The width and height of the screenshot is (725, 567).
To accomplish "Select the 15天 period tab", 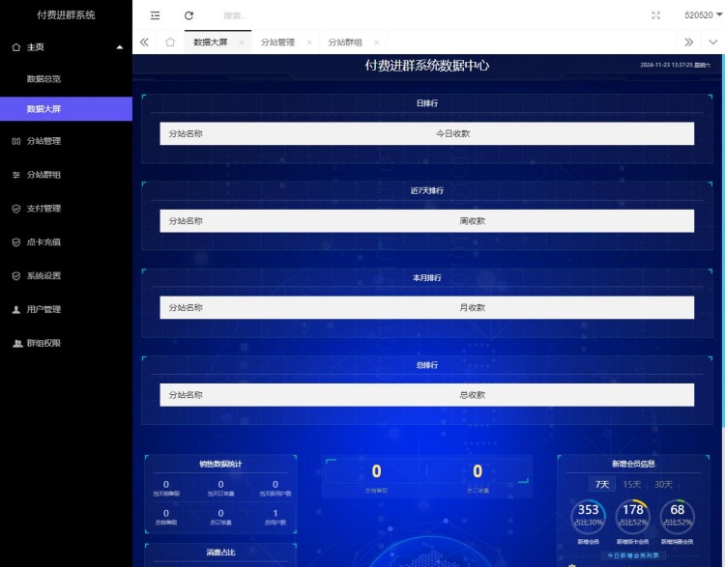I will point(631,484).
